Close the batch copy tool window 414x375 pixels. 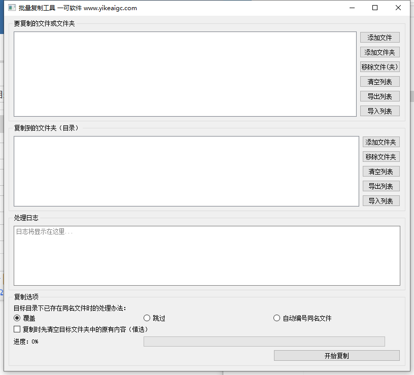point(398,8)
